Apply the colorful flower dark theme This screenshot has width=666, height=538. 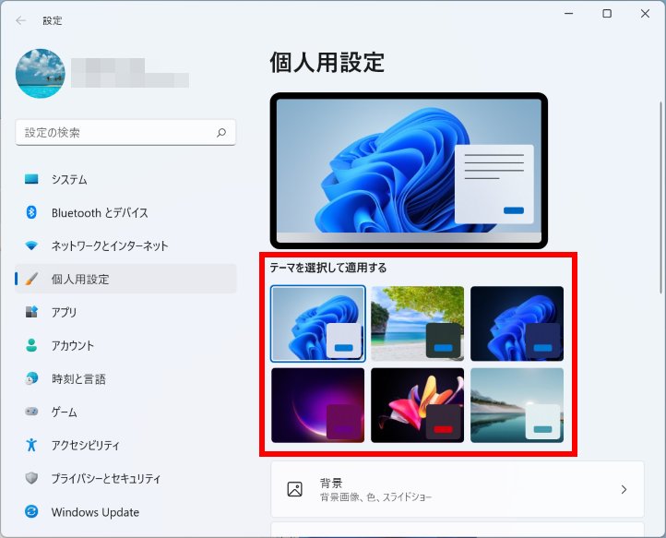click(418, 405)
